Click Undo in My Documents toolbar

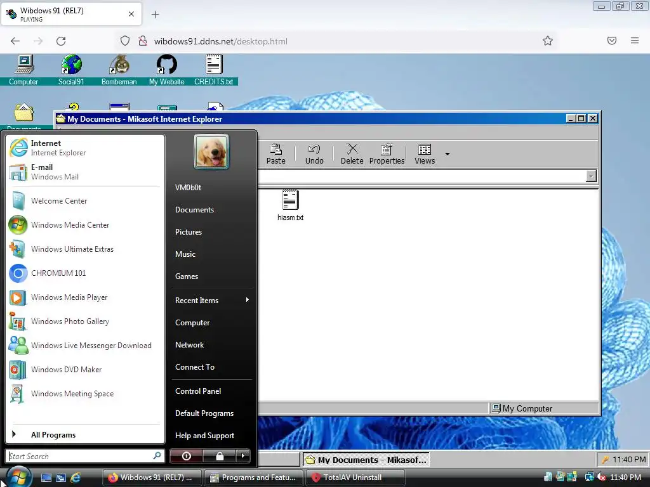point(314,154)
